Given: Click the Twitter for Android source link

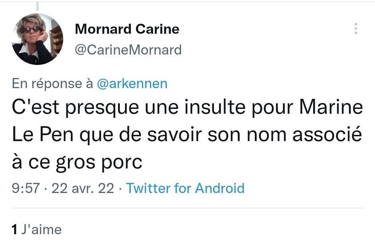Looking at the screenshot, I should (x=185, y=188).
